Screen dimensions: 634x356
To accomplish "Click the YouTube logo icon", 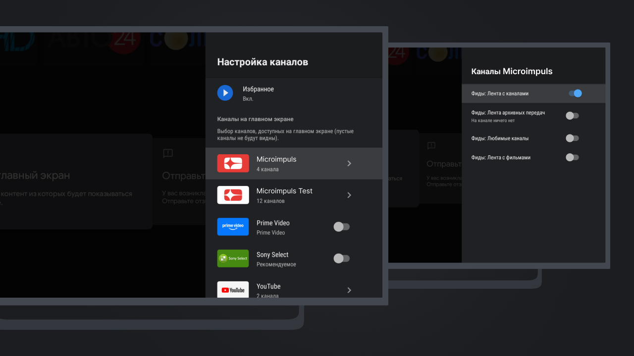I will (x=233, y=290).
